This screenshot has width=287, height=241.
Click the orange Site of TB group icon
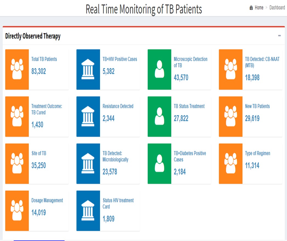17,164
